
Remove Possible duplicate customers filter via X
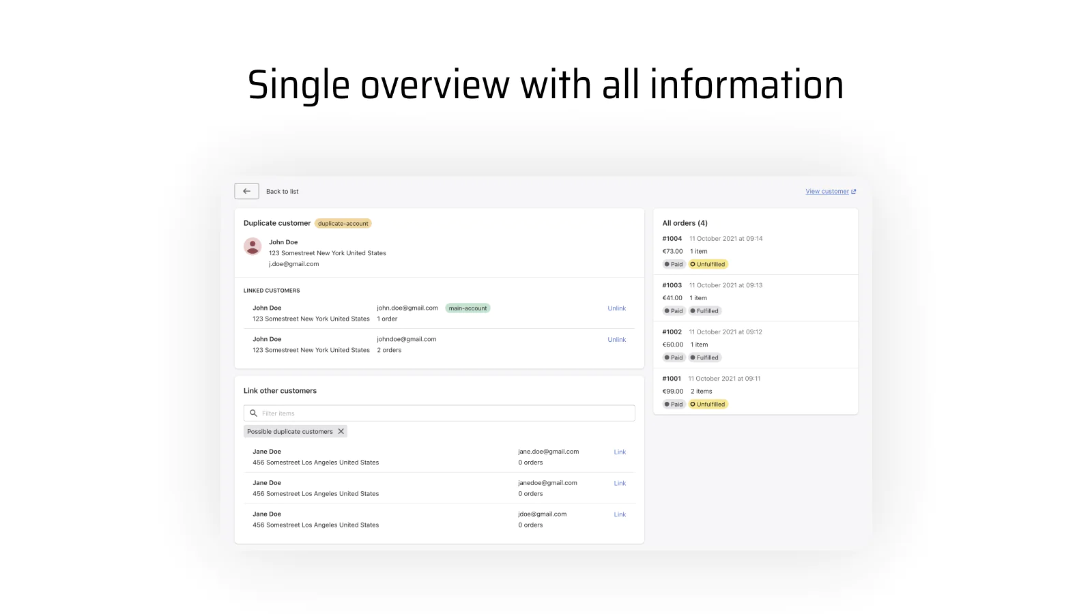point(341,431)
